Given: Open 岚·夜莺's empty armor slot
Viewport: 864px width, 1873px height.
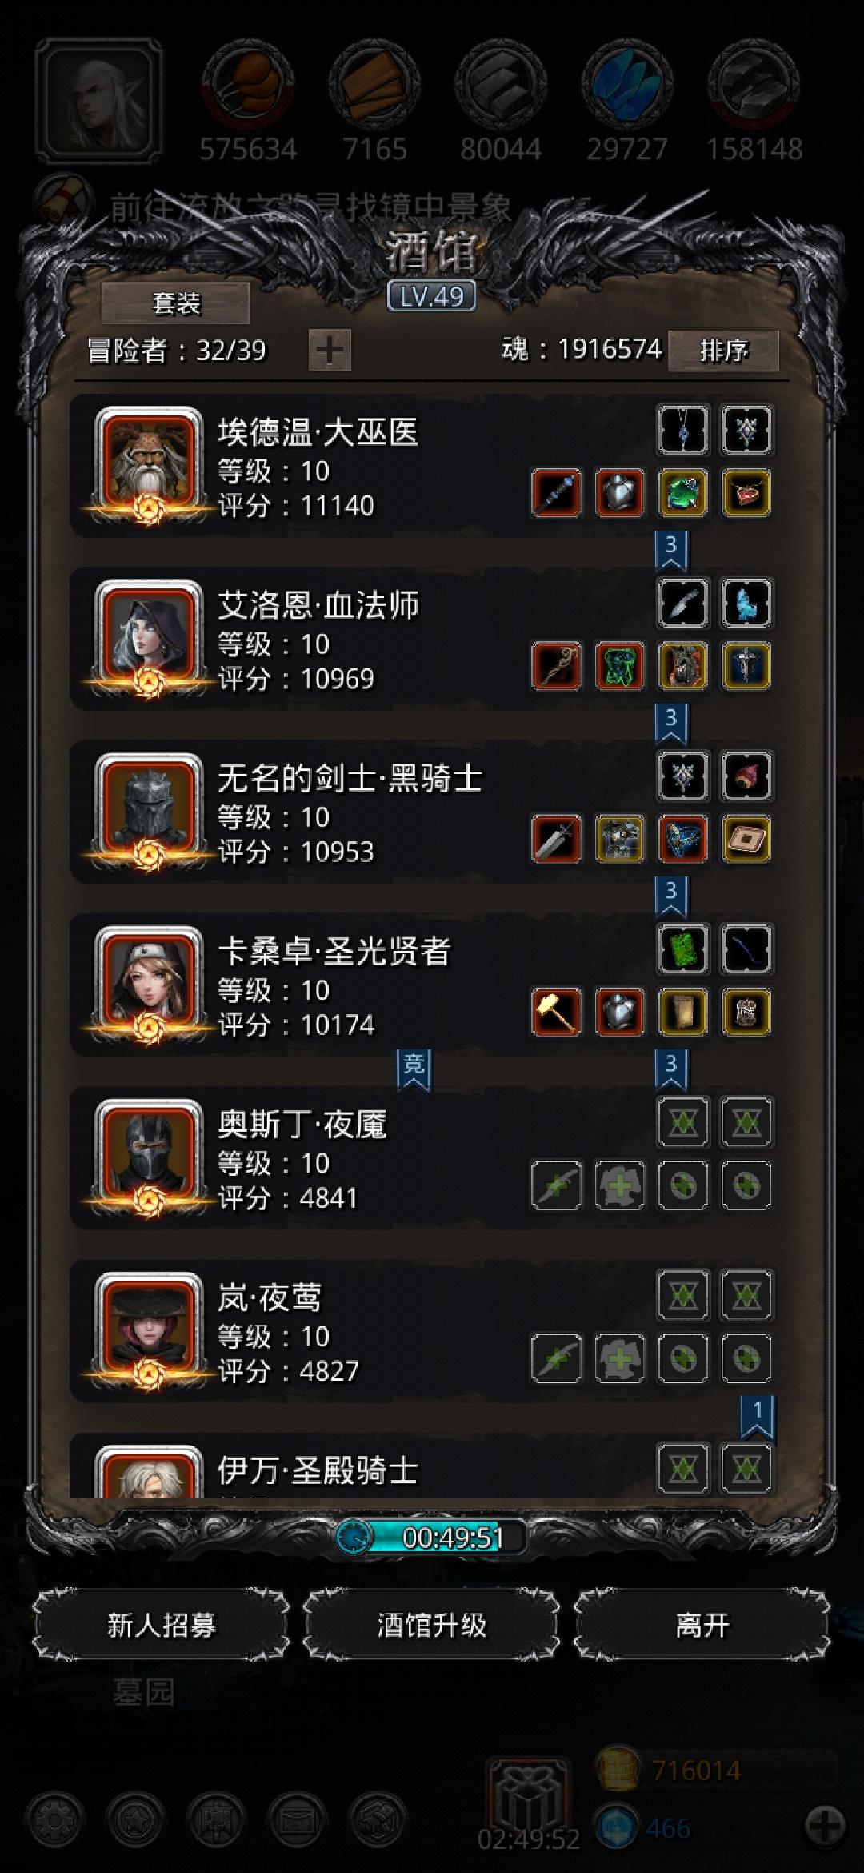Looking at the screenshot, I should (x=619, y=1358).
